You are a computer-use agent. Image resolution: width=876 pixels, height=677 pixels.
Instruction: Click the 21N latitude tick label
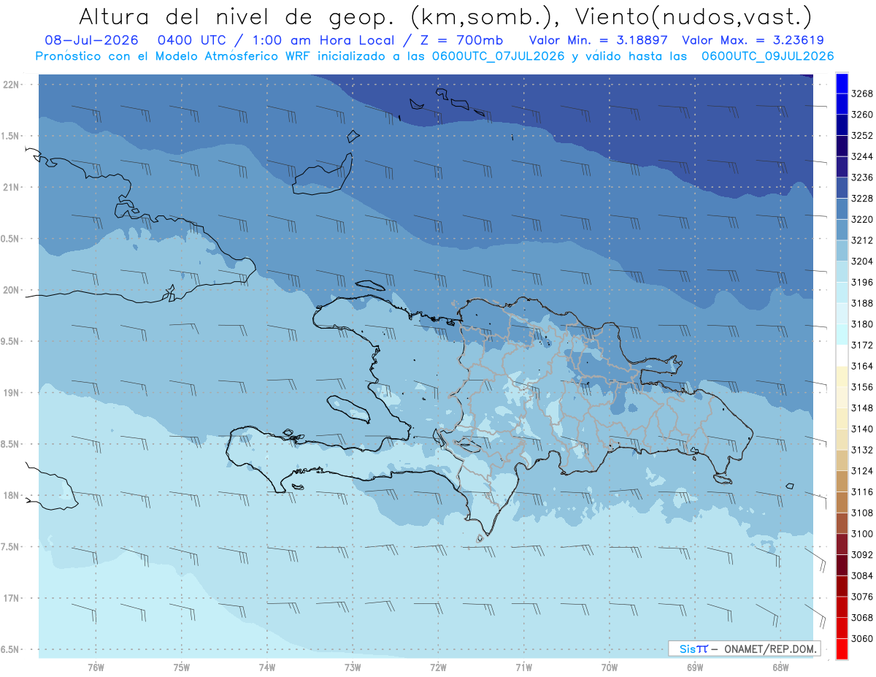[12, 188]
